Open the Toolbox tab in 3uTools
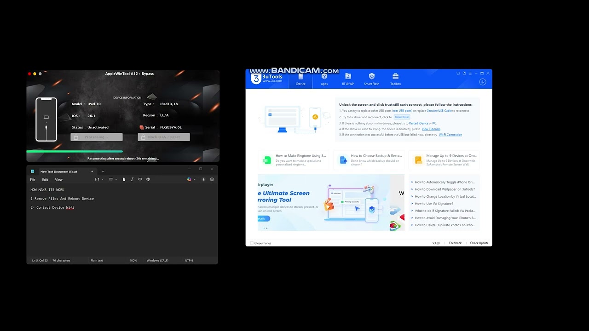The image size is (589, 331). tap(395, 79)
